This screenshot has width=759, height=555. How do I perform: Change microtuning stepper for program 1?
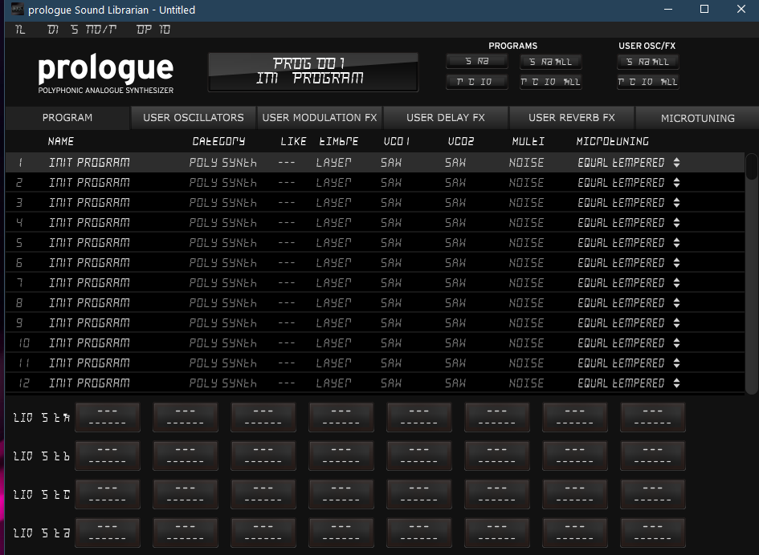[677, 163]
